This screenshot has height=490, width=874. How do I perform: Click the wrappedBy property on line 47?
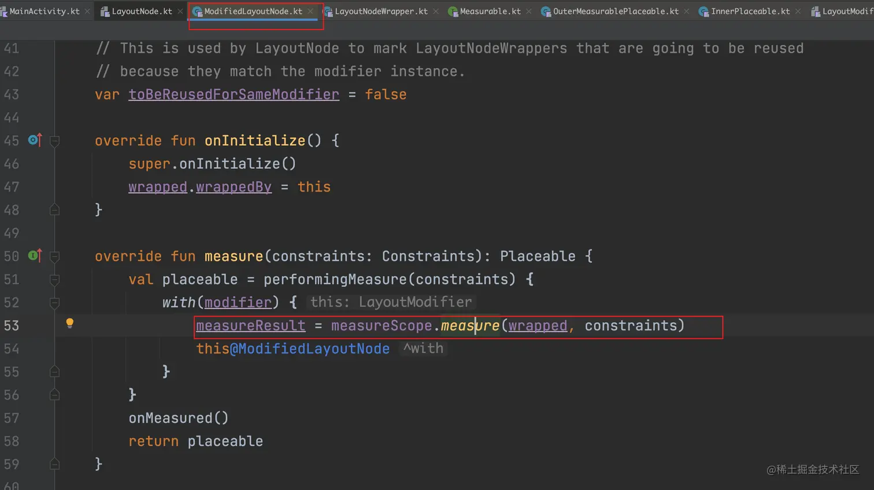pos(234,187)
